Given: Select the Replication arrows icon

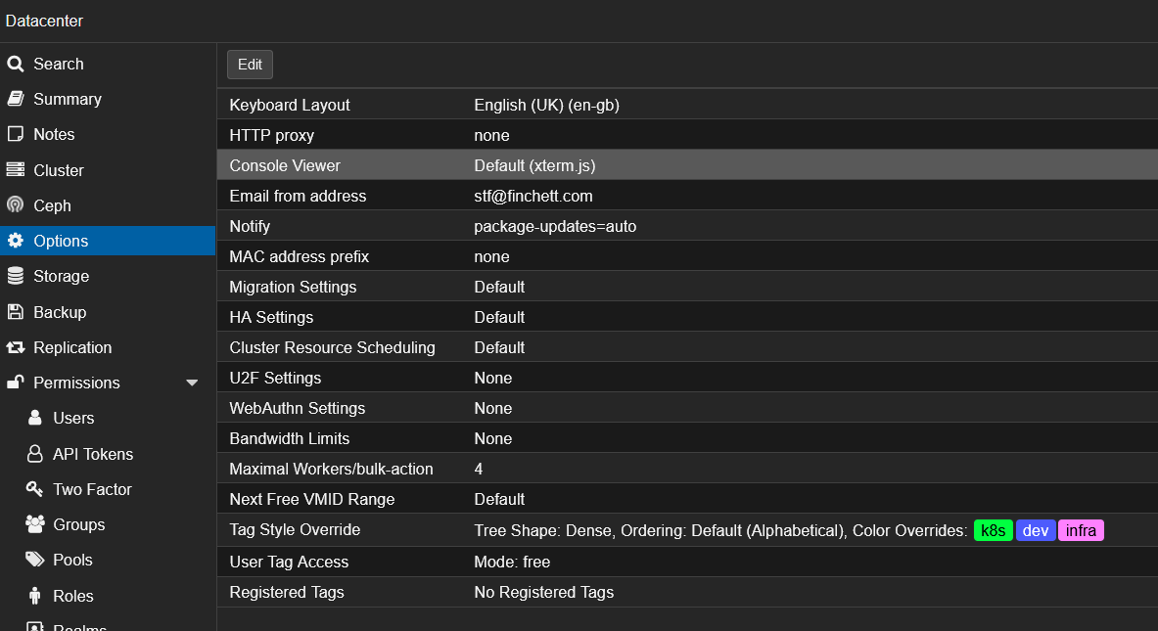Looking at the screenshot, I should coord(15,347).
